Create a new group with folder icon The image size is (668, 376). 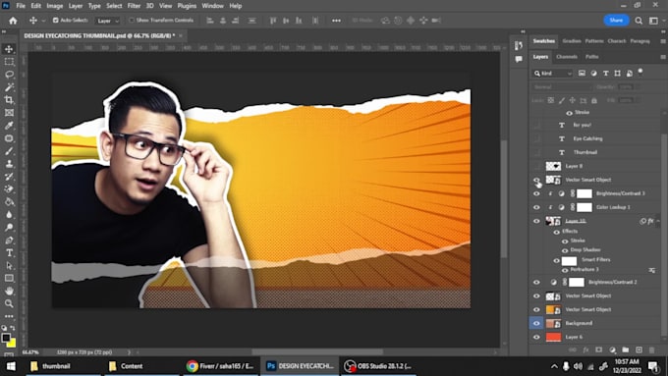tap(625, 349)
